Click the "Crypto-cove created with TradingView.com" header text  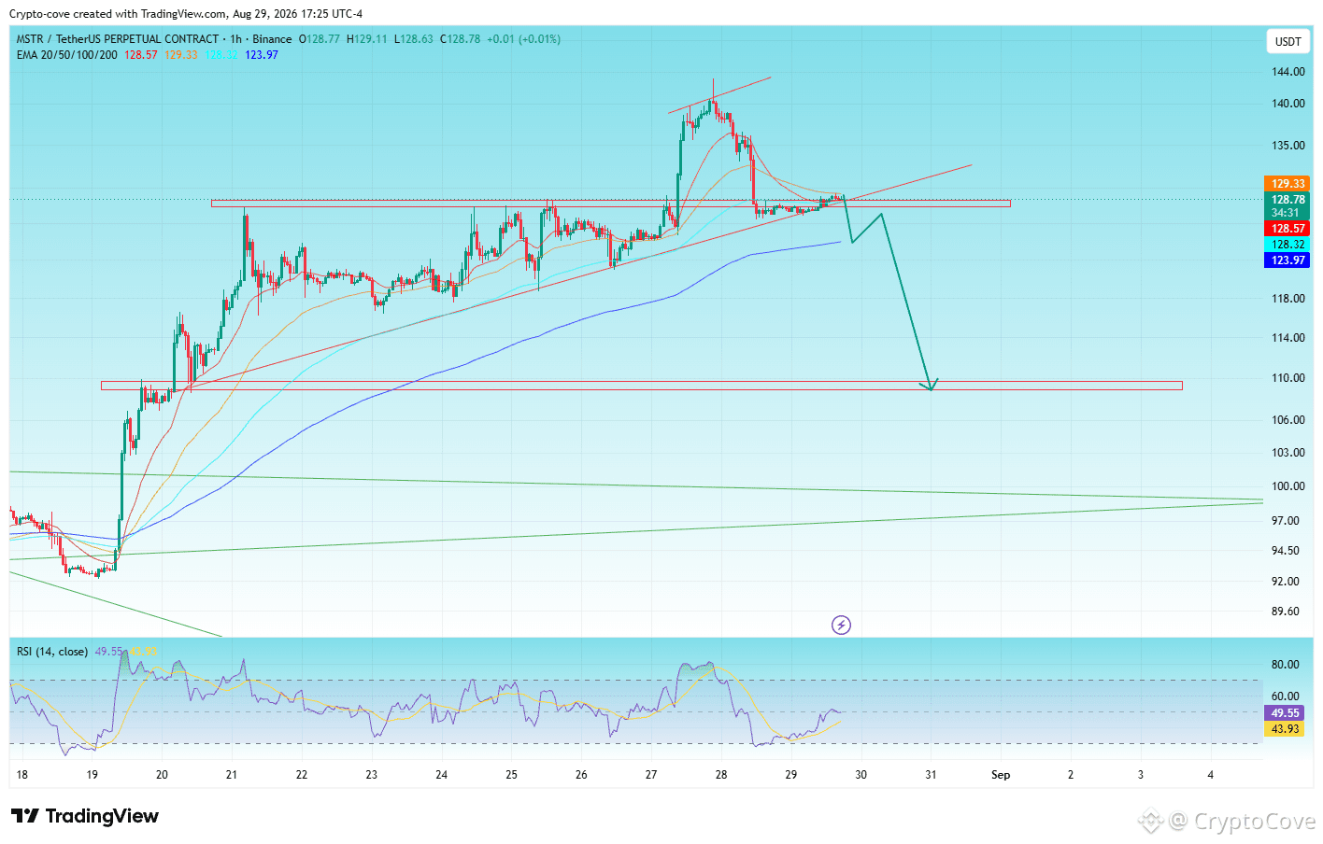point(118,14)
